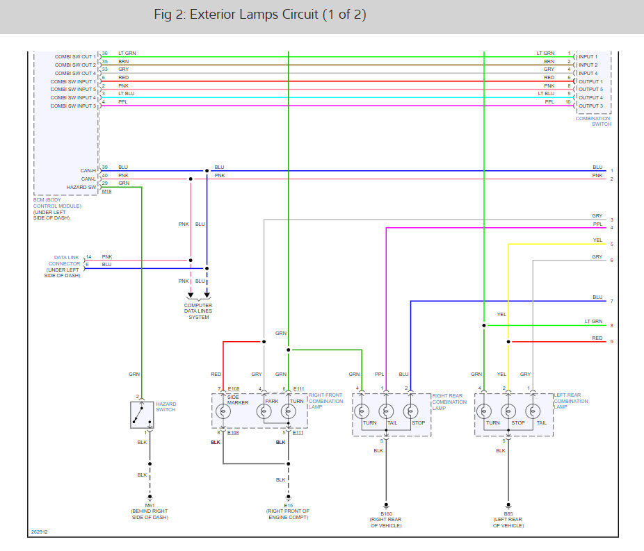644x551 pixels.
Task: Click the Hazard Switch label
Action: point(166,407)
